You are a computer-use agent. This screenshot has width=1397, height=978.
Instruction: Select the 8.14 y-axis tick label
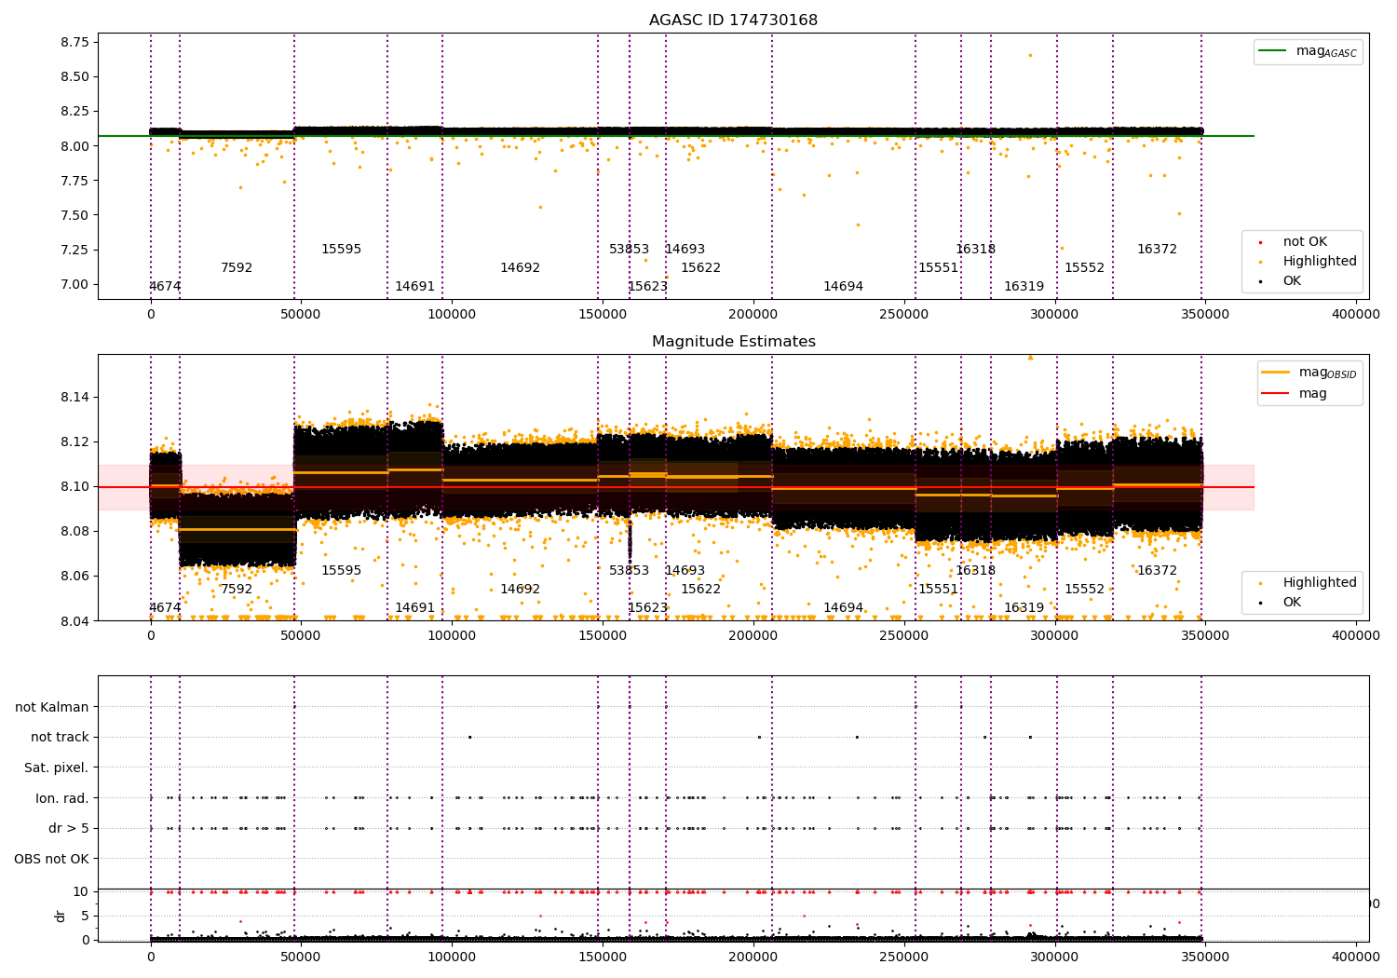click(x=75, y=398)
